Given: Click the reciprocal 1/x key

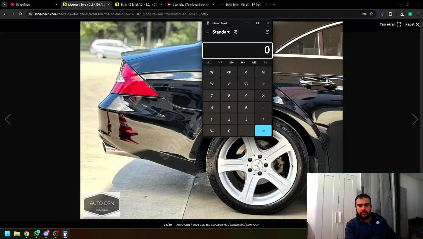Looking at the screenshot, I should pos(212,84).
